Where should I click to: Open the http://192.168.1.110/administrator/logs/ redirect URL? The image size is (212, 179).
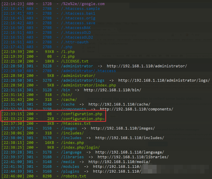pos(164,80)
